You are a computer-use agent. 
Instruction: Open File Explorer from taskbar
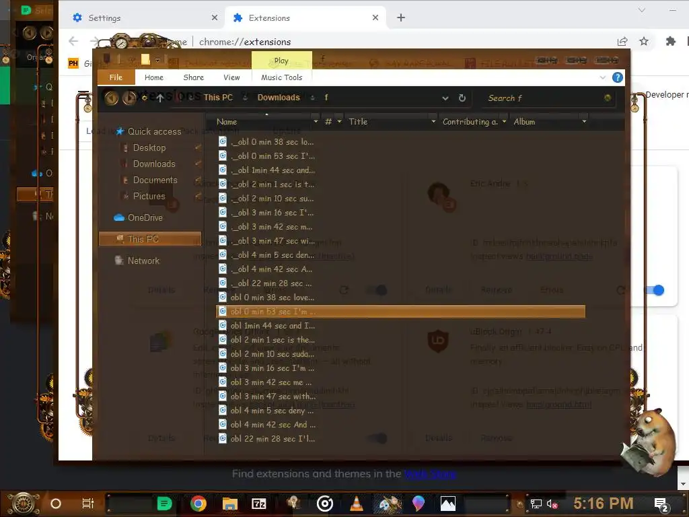coord(229,504)
